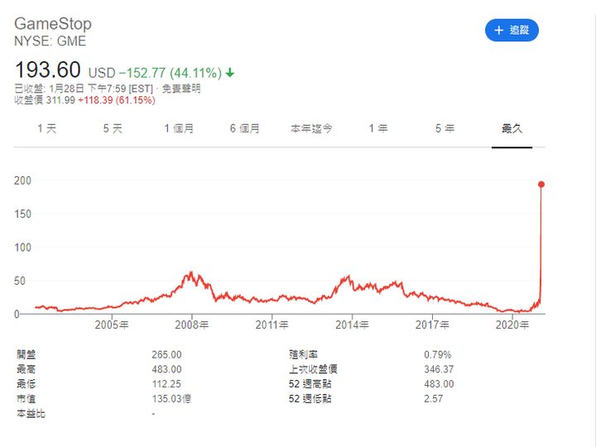Click the 2014年 x-axis label

point(352,324)
